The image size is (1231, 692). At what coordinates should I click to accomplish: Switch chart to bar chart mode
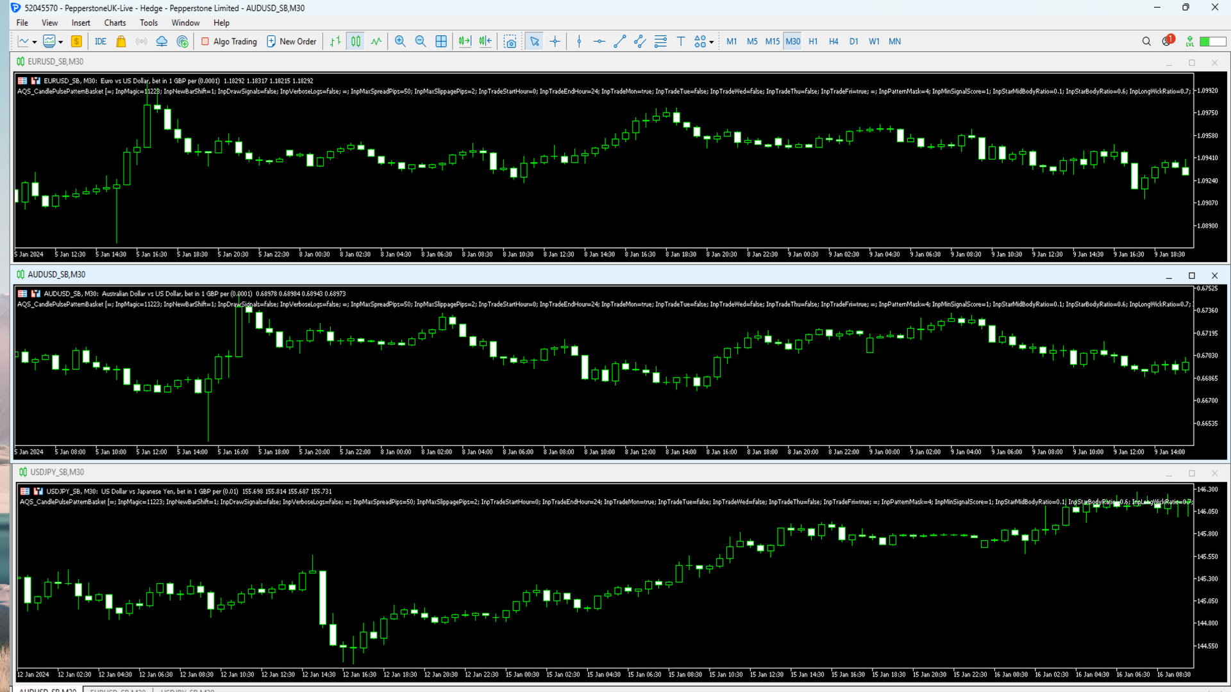click(x=335, y=42)
